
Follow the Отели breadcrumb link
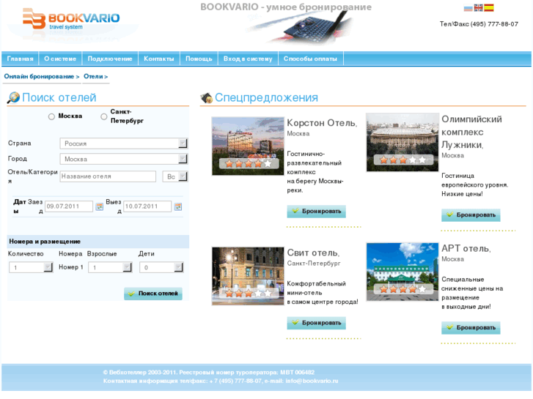(x=95, y=77)
